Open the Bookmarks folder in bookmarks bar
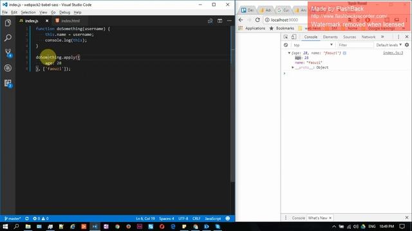 pyautogui.click(x=282, y=28)
